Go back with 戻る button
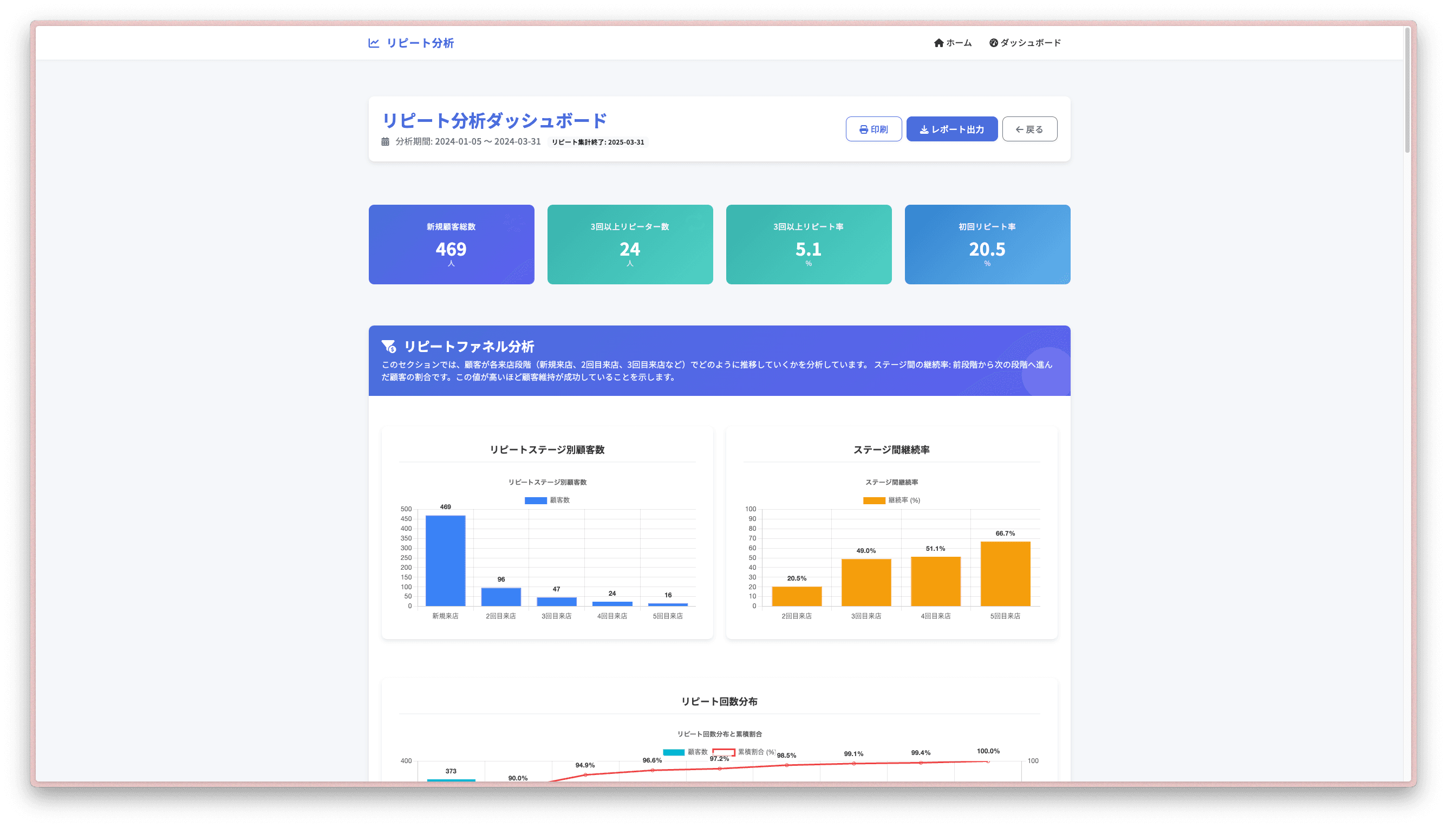 click(x=1029, y=129)
